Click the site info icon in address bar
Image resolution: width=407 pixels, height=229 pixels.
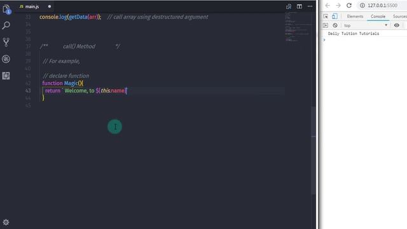coord(362,5)
